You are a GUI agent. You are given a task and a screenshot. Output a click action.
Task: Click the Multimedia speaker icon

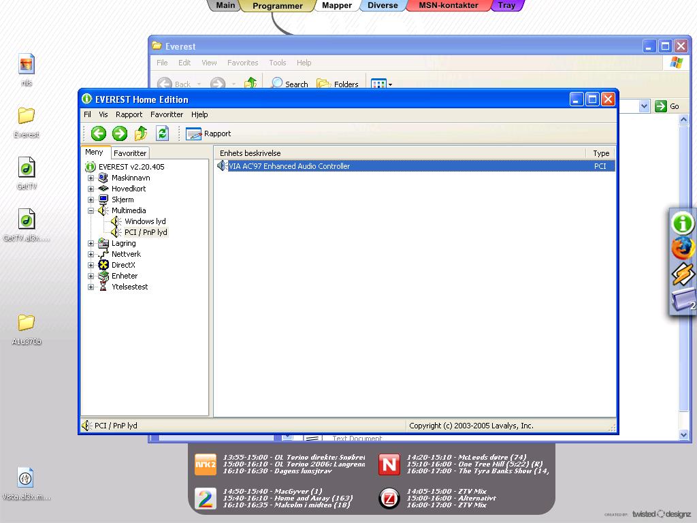(103, 210)
